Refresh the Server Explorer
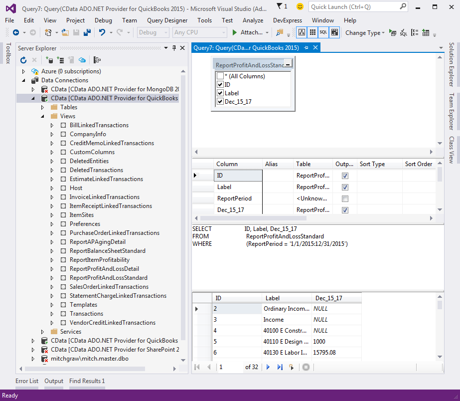The width and height of the screenshot is (460, 401). tap(23, 60)
